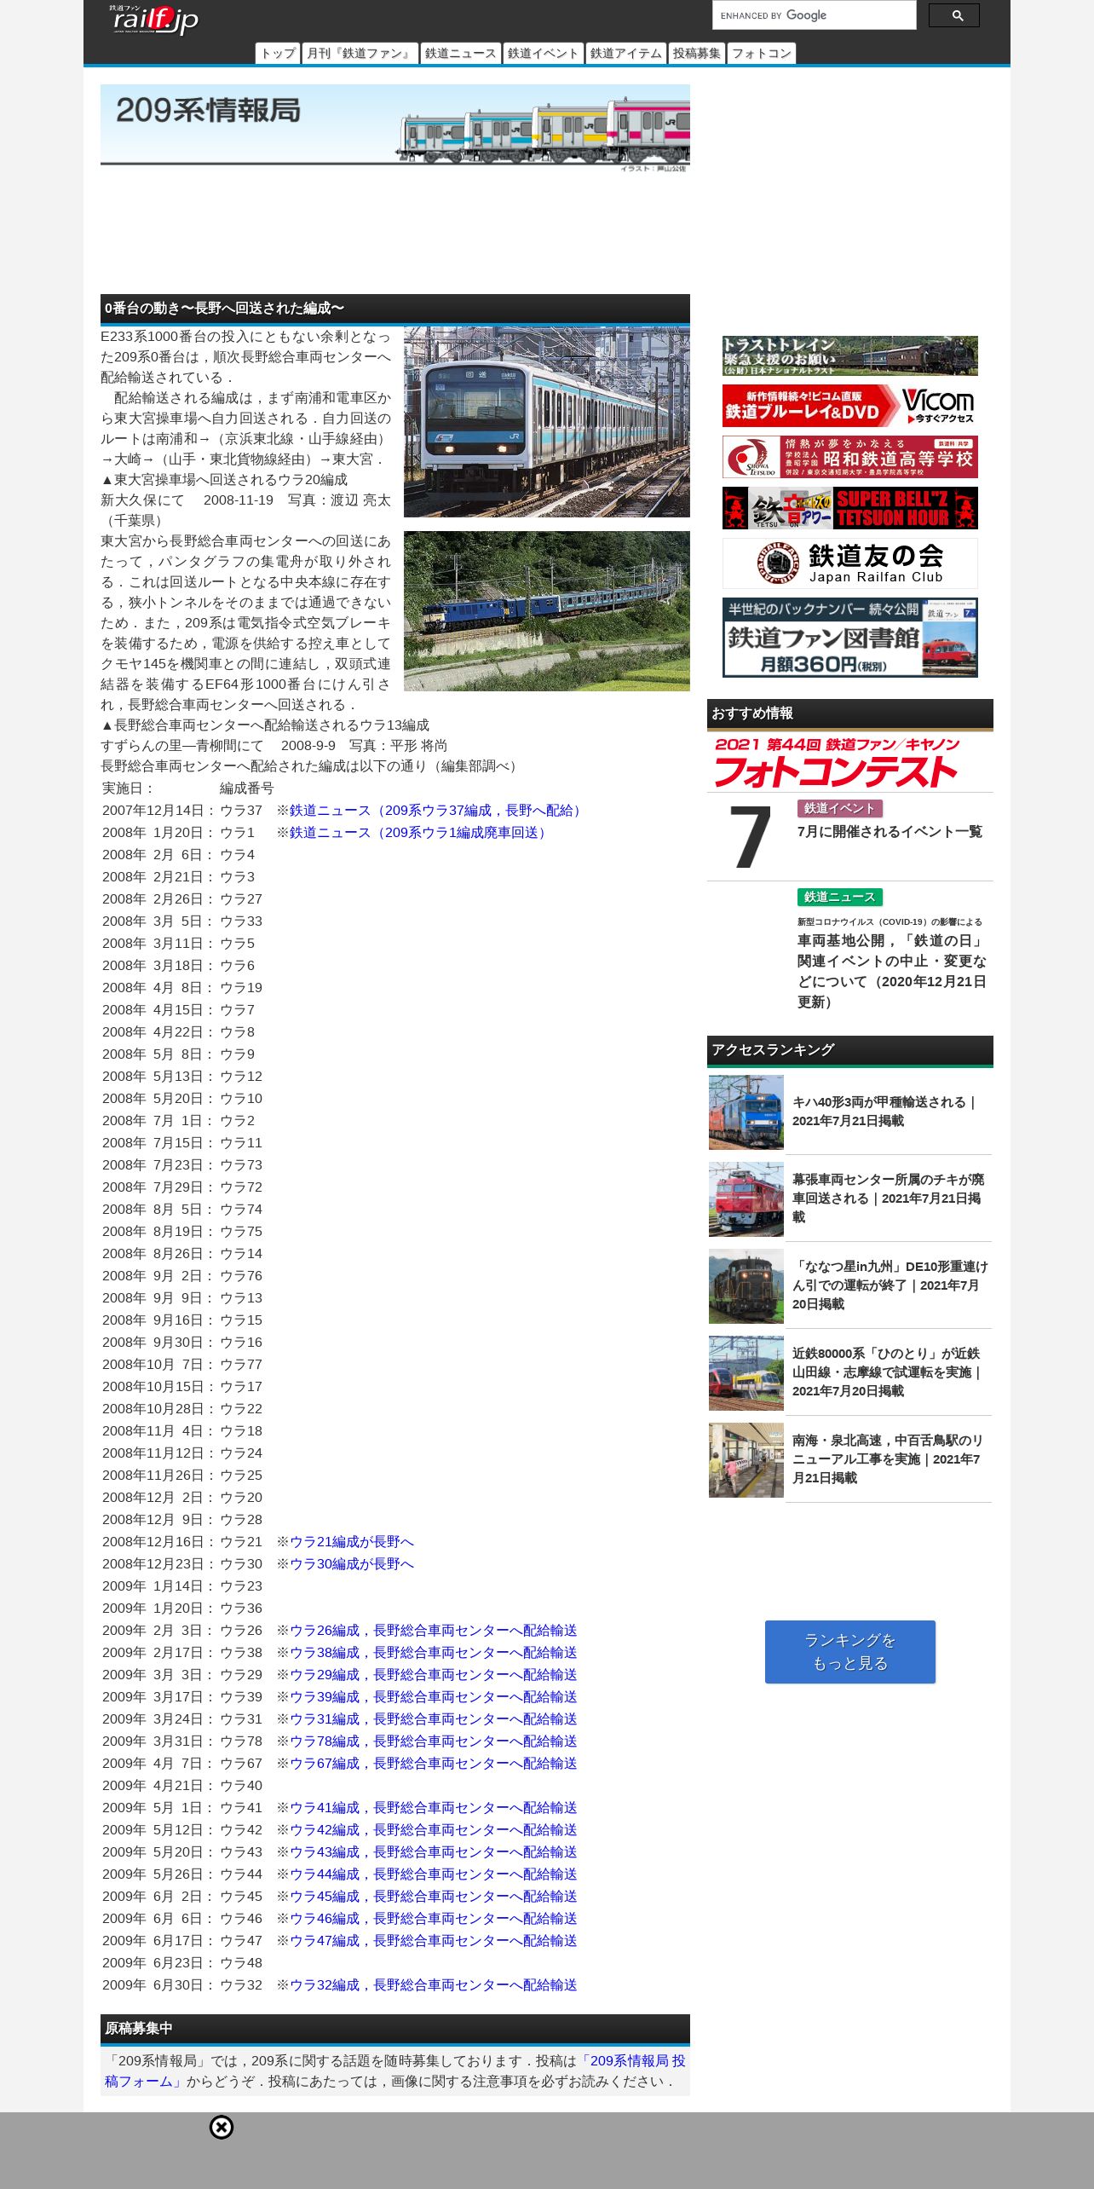The height and width of the screenshot is (2189, 1094).
Task: Open 209系ウラ1編成廃車回送 news link
Action: pos(419,833)
